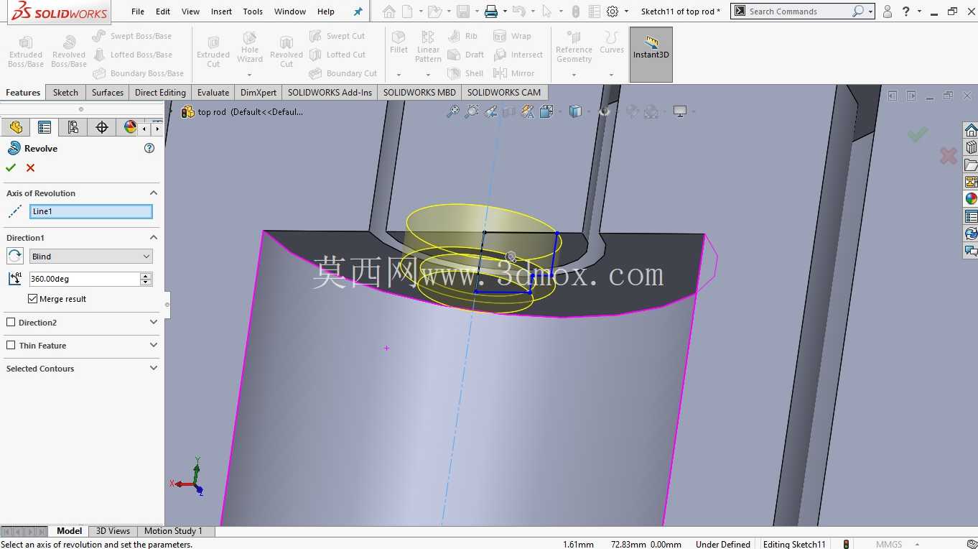
Task: Open the Tools menu
Action: tap(253, 11)
